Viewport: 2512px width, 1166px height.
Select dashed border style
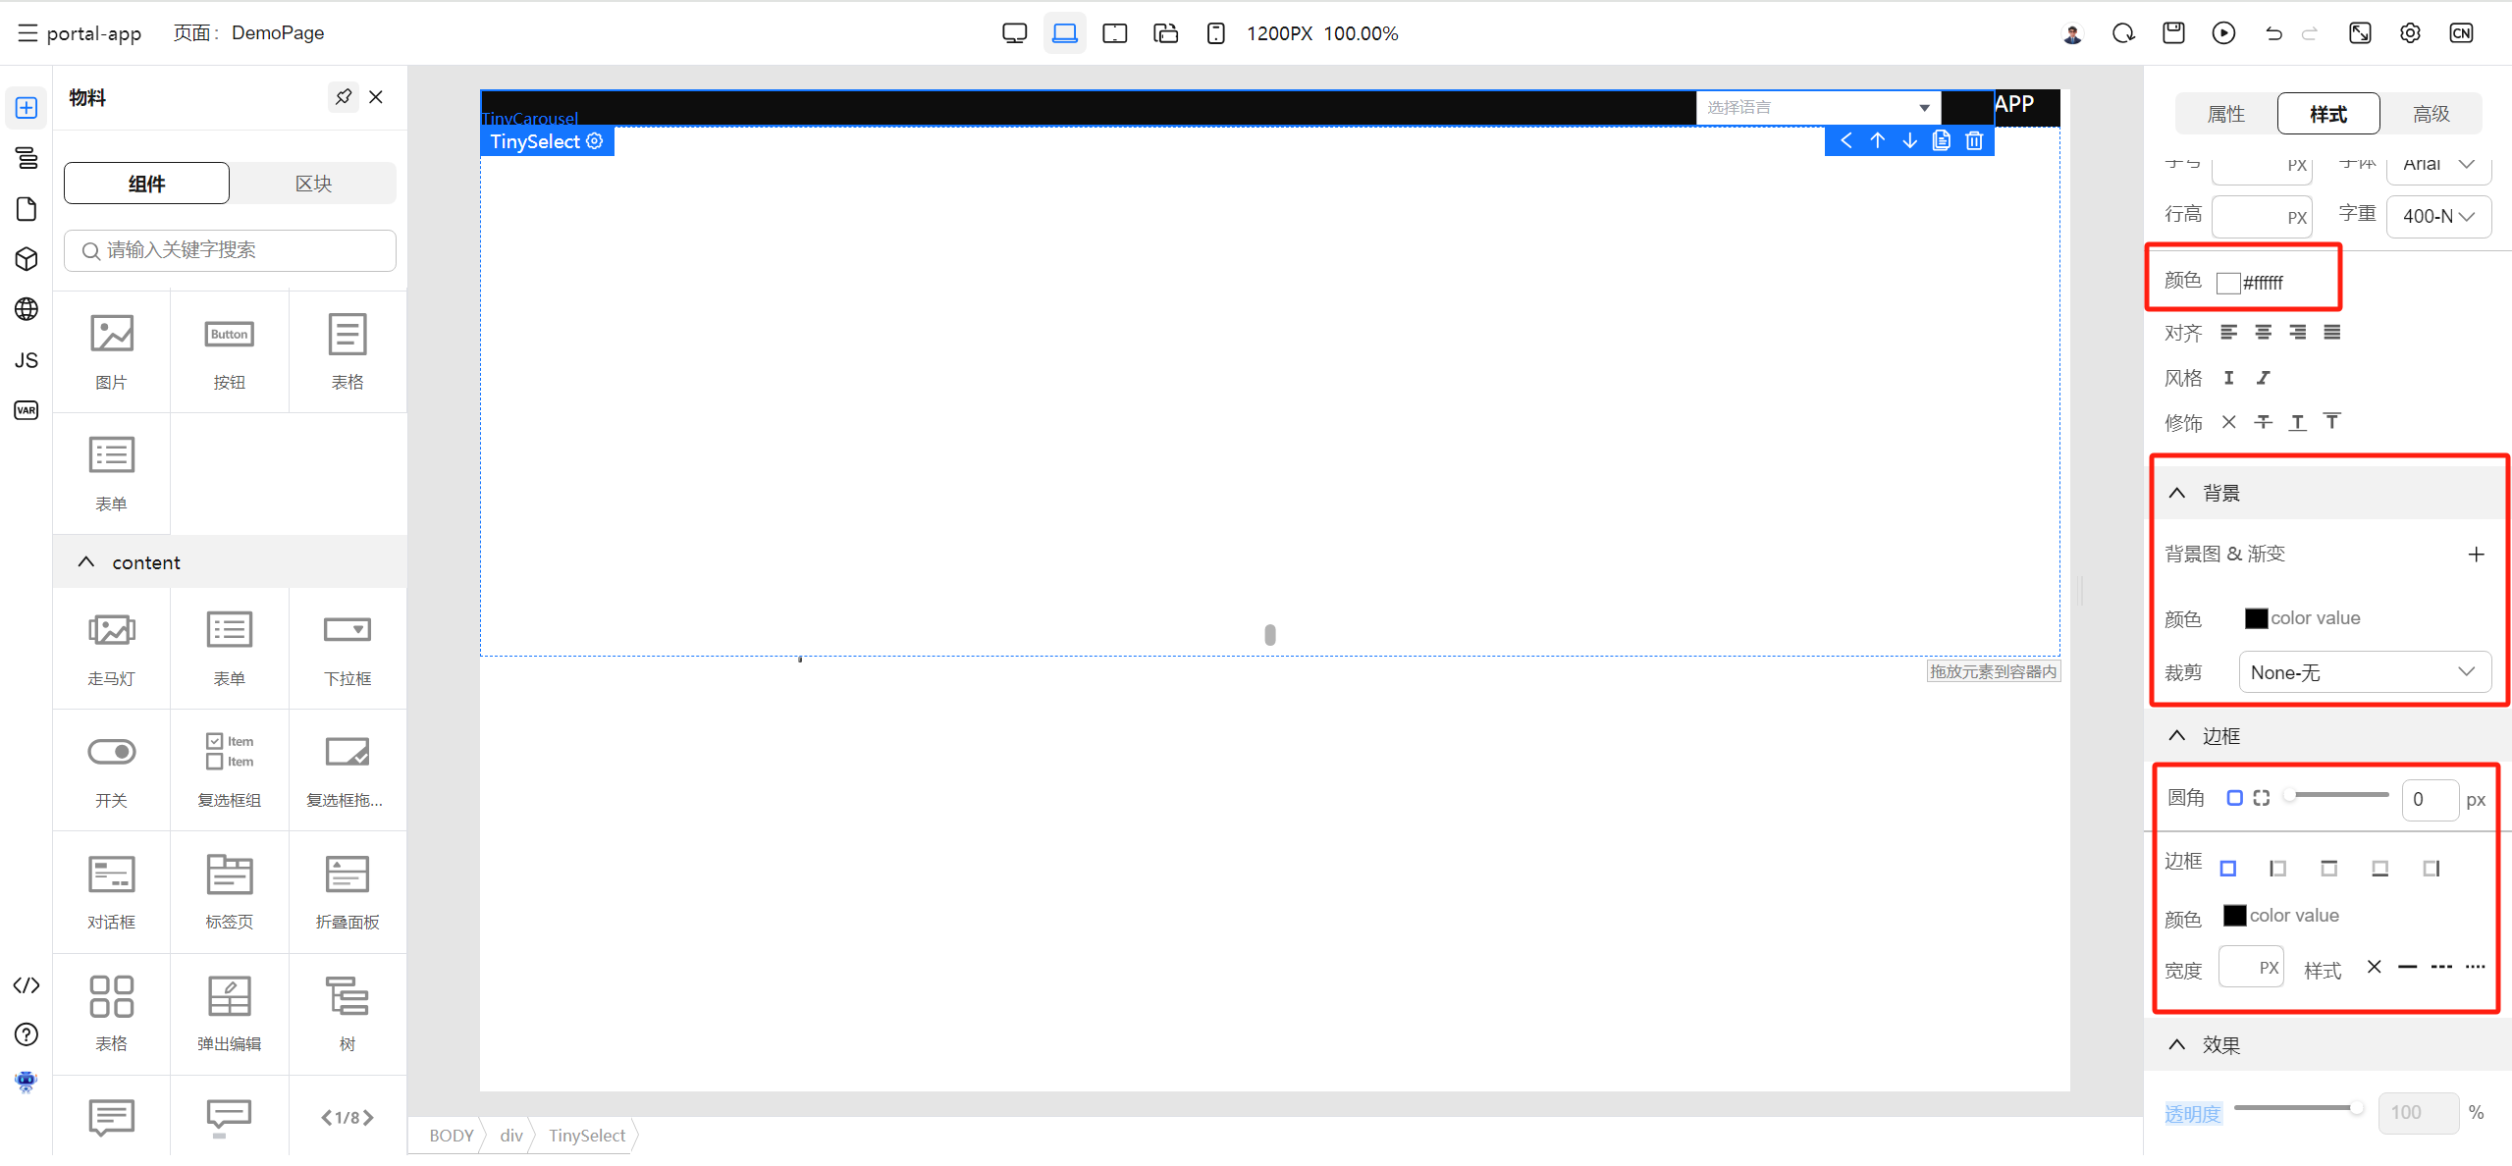click(2441, 968)
